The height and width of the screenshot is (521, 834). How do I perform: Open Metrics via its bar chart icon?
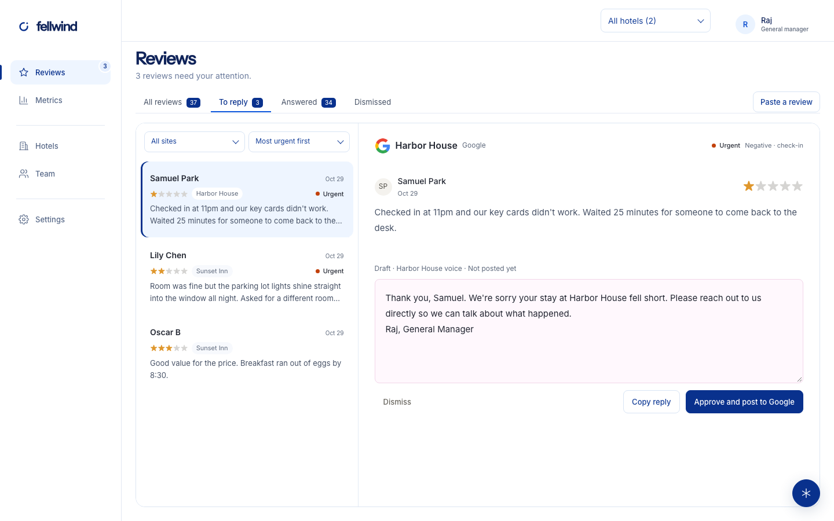pyautogui.click(x=24, y=100)
